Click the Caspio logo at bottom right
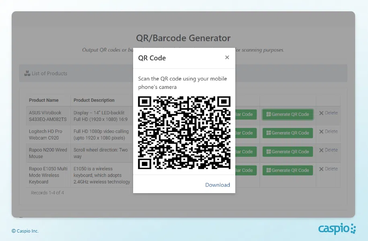This screenshot has width=368, height=241. click(x=337, y=229)
